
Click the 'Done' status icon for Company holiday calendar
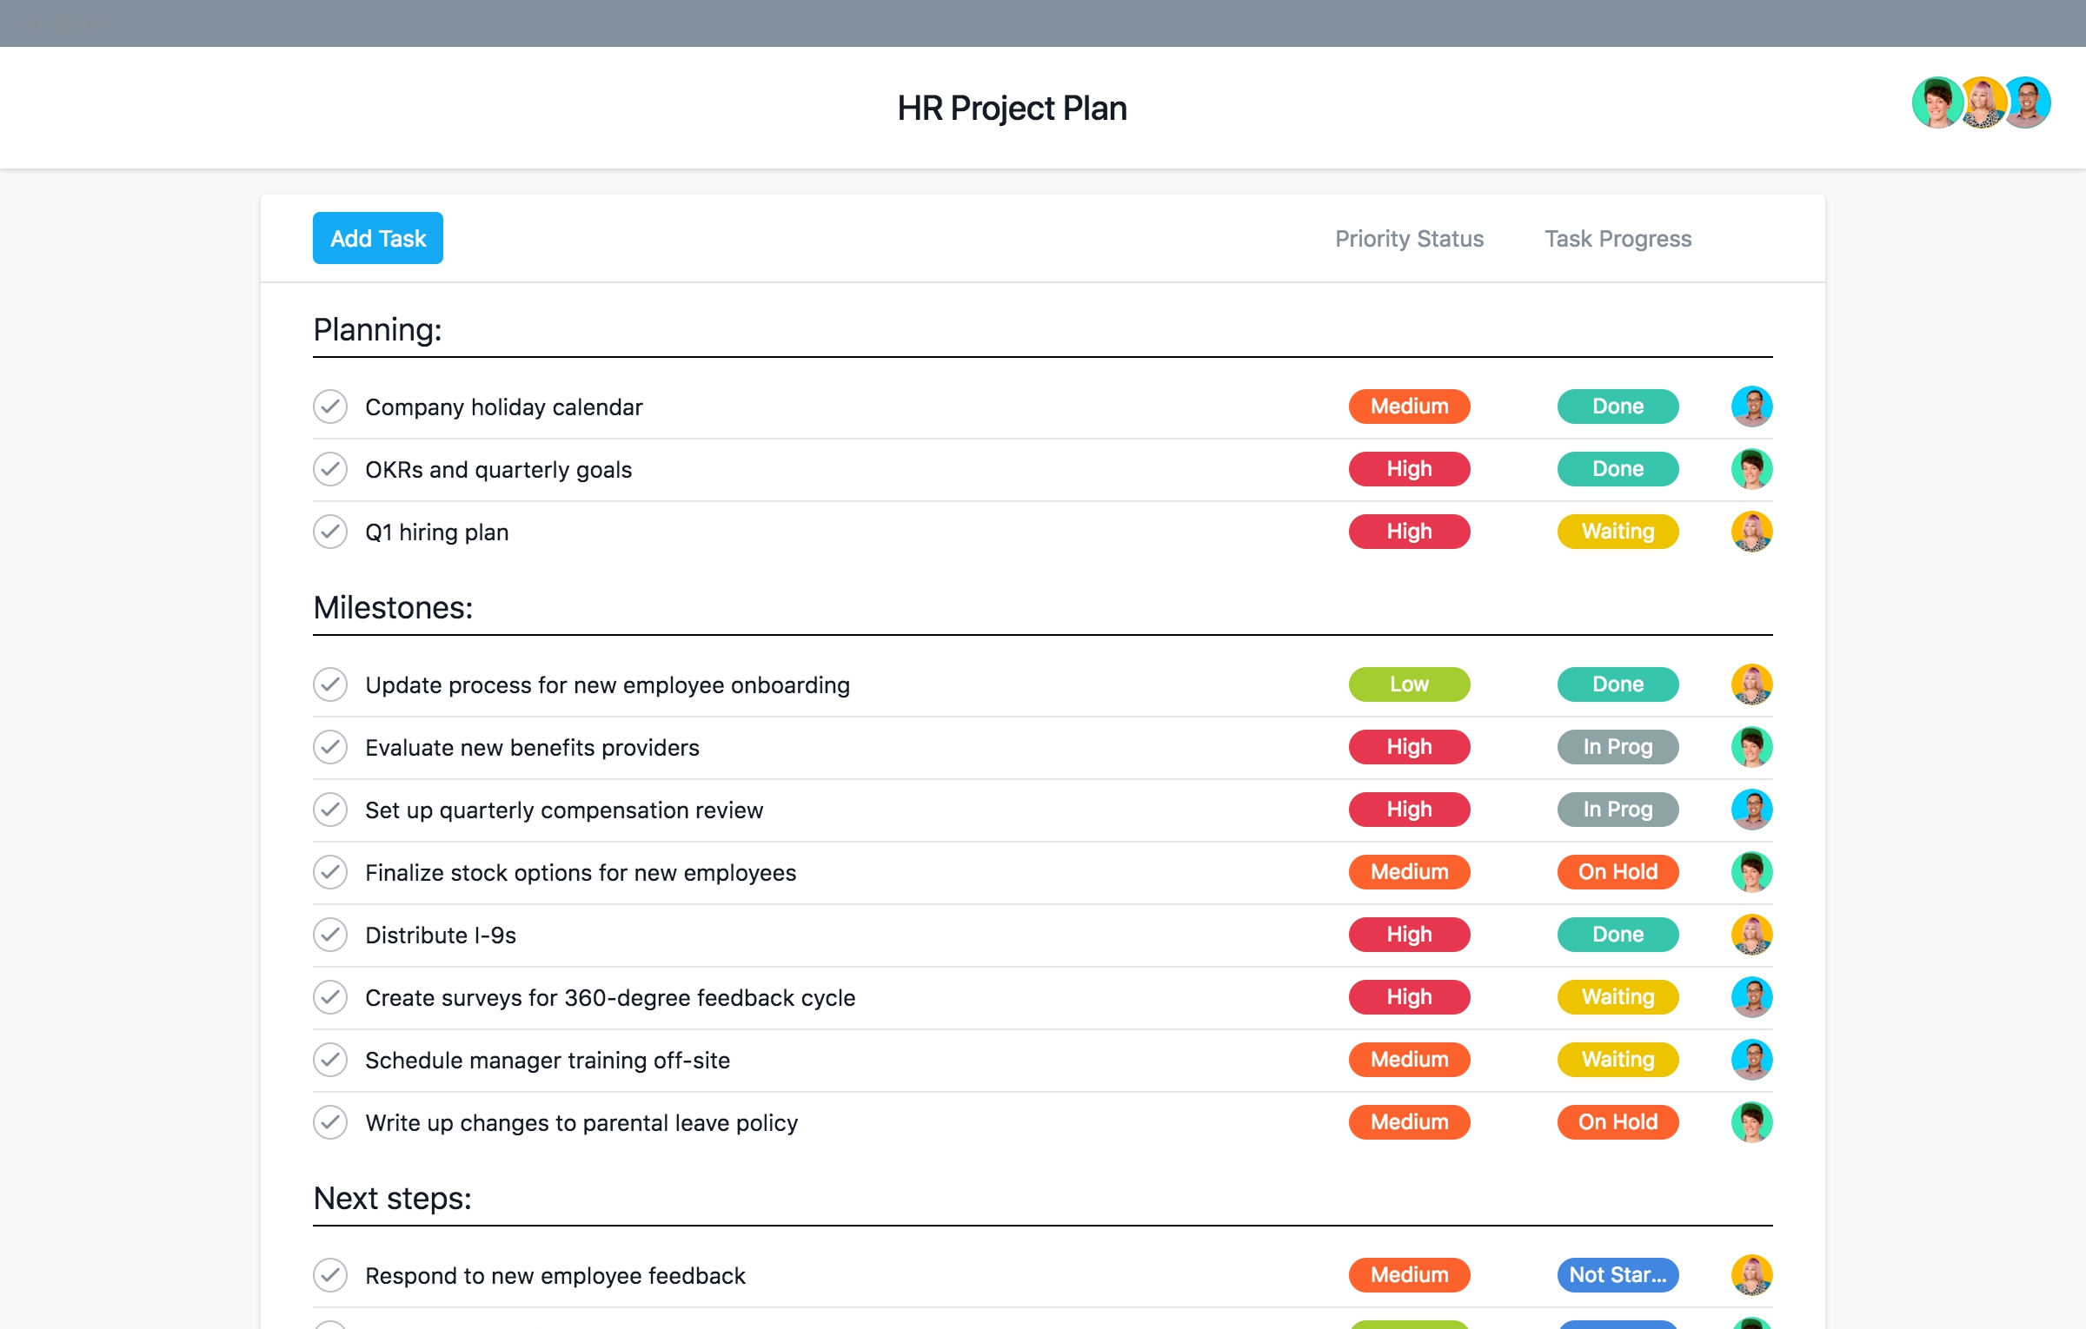tap(1618, 406)
